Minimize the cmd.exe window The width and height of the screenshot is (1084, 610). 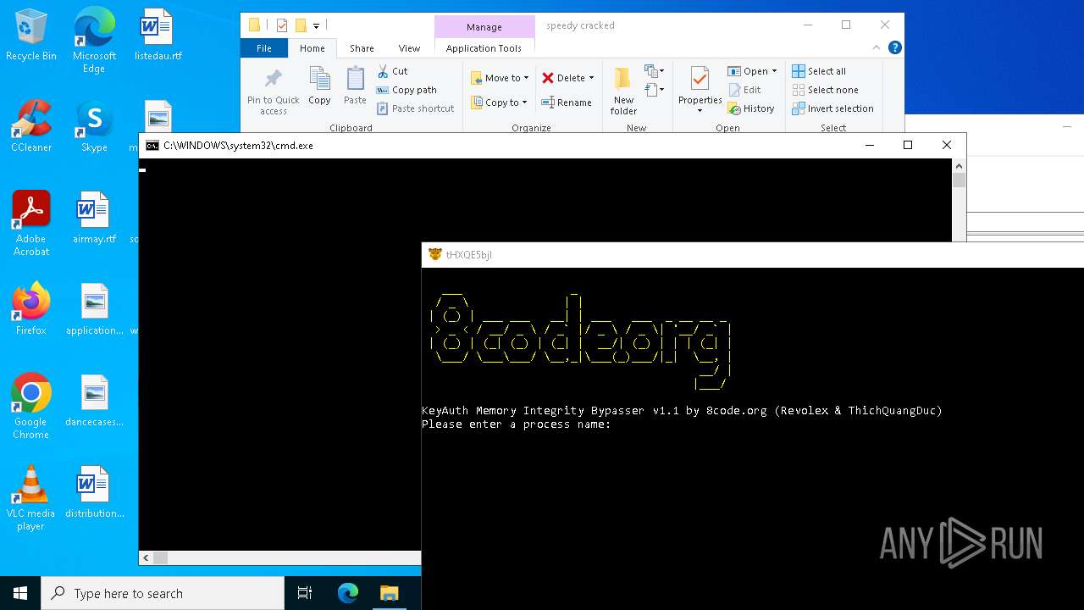pyautogui.click(x=869, y=145)
